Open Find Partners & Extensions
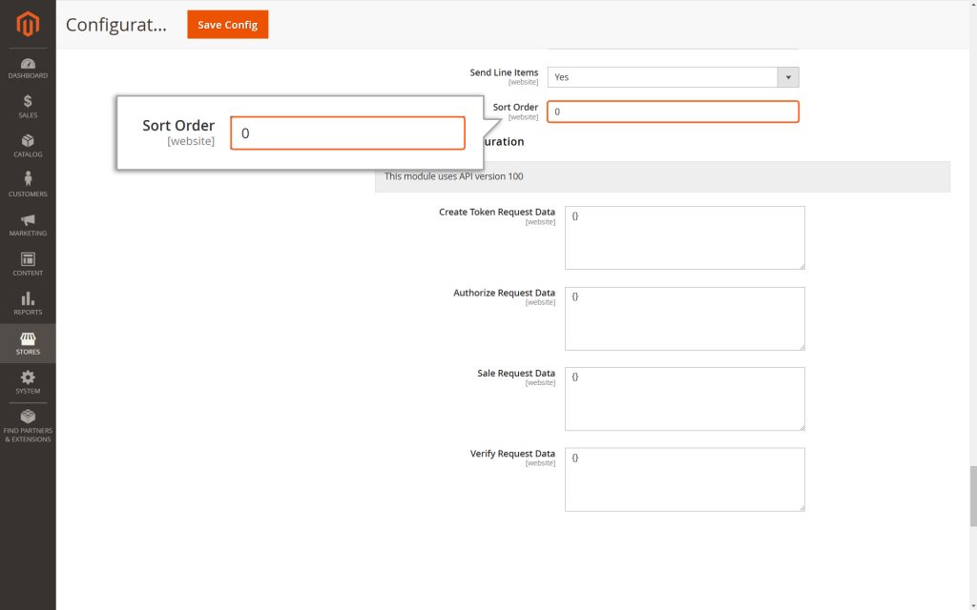 pyautogui.click(x=28, y=424)
